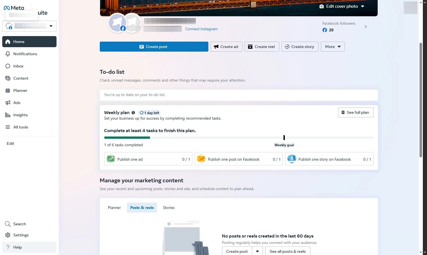Open Search from the sidebar
Viewport: 427px width, 255px height.
[x=19, y=224]
